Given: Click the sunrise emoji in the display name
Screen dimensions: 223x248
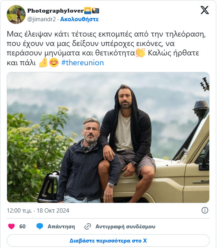Looking at the screenshot, I should [x=88, y=11].
